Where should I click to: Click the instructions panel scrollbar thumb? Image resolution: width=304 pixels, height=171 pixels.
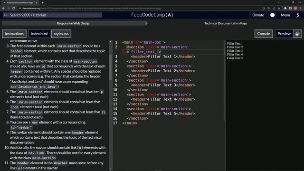click(111, 67)
